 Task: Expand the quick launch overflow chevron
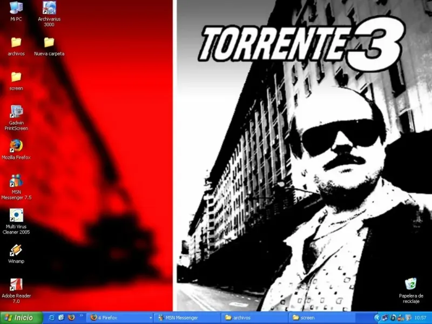[x=82, y=315]
